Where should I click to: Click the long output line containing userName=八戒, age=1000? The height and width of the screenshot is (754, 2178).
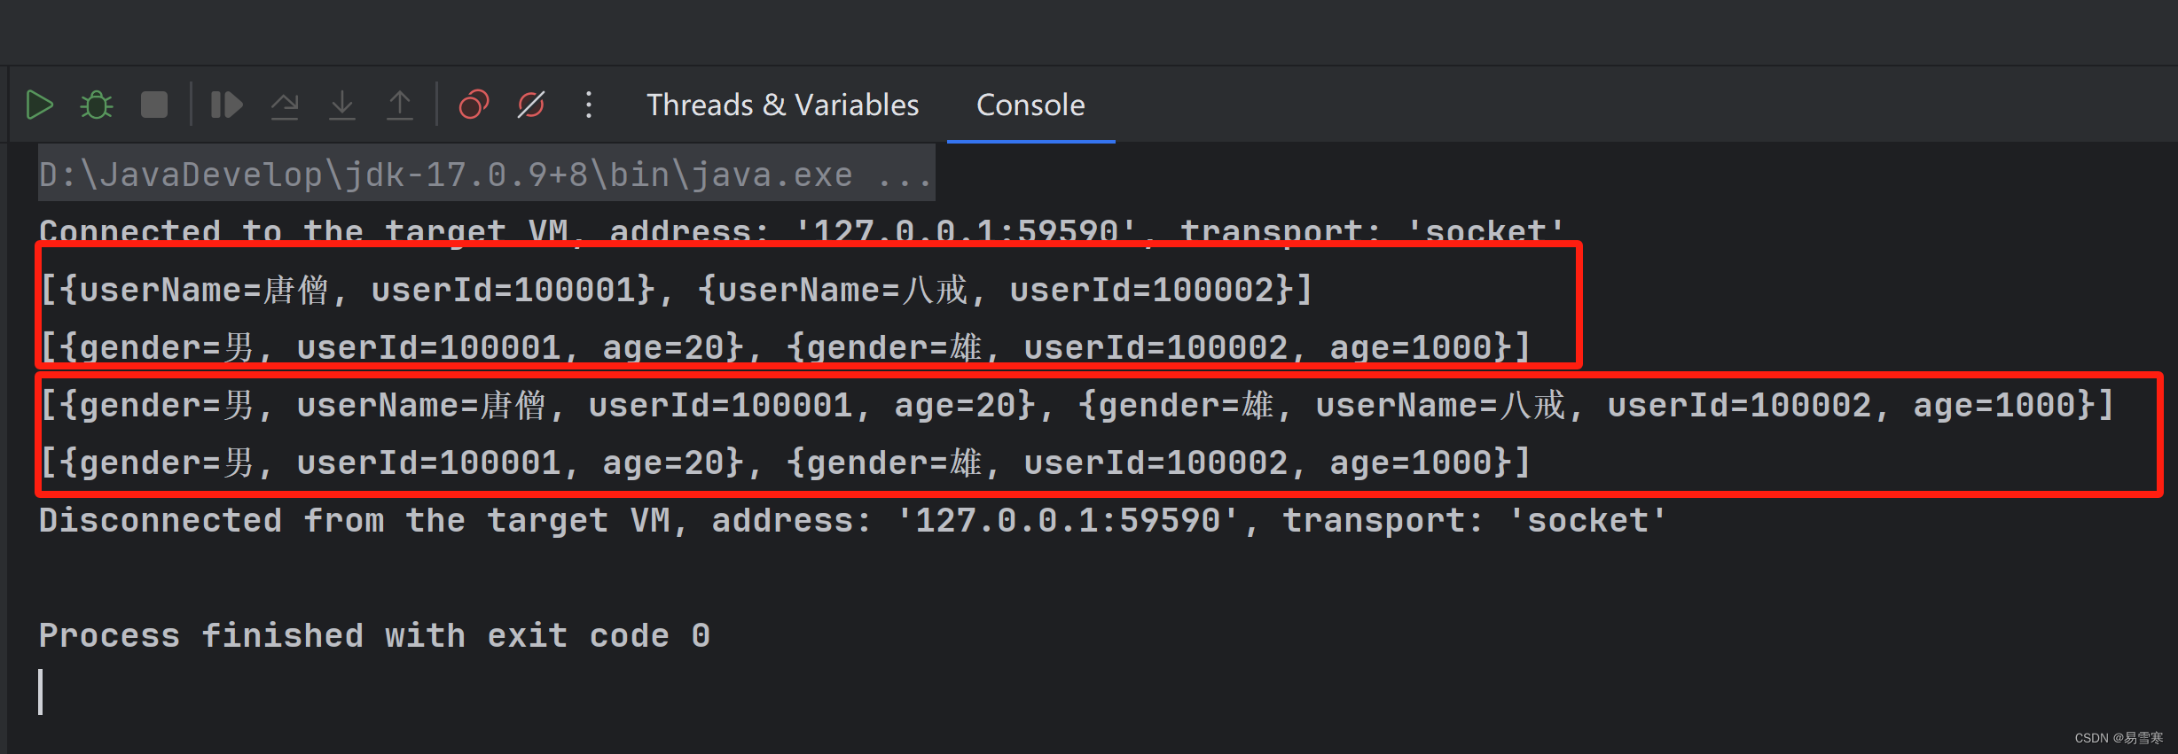[1078, 406]
